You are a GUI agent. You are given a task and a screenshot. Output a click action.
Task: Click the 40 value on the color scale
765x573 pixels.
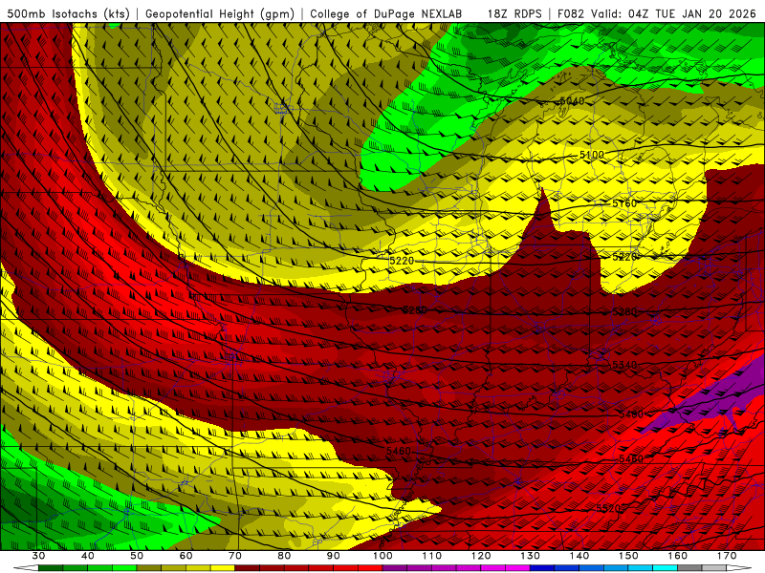pos(88,556)
